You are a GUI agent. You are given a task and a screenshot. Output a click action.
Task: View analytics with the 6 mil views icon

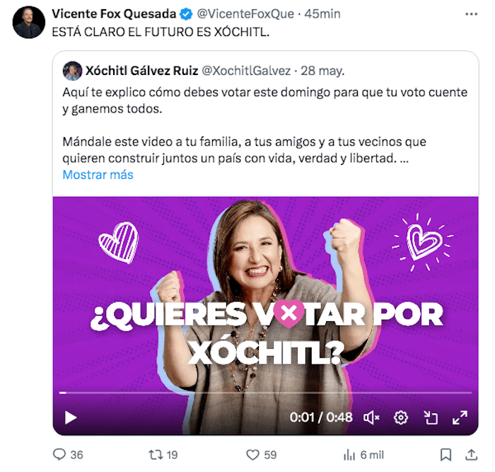tap(349, 455)
